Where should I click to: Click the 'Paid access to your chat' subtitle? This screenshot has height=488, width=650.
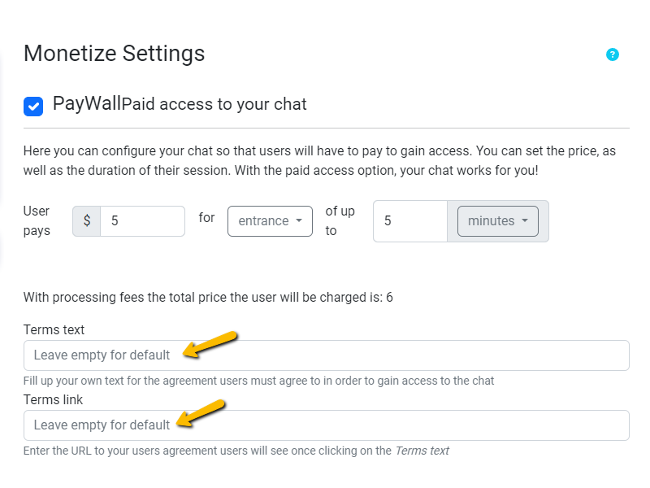[x=214, y=105]
